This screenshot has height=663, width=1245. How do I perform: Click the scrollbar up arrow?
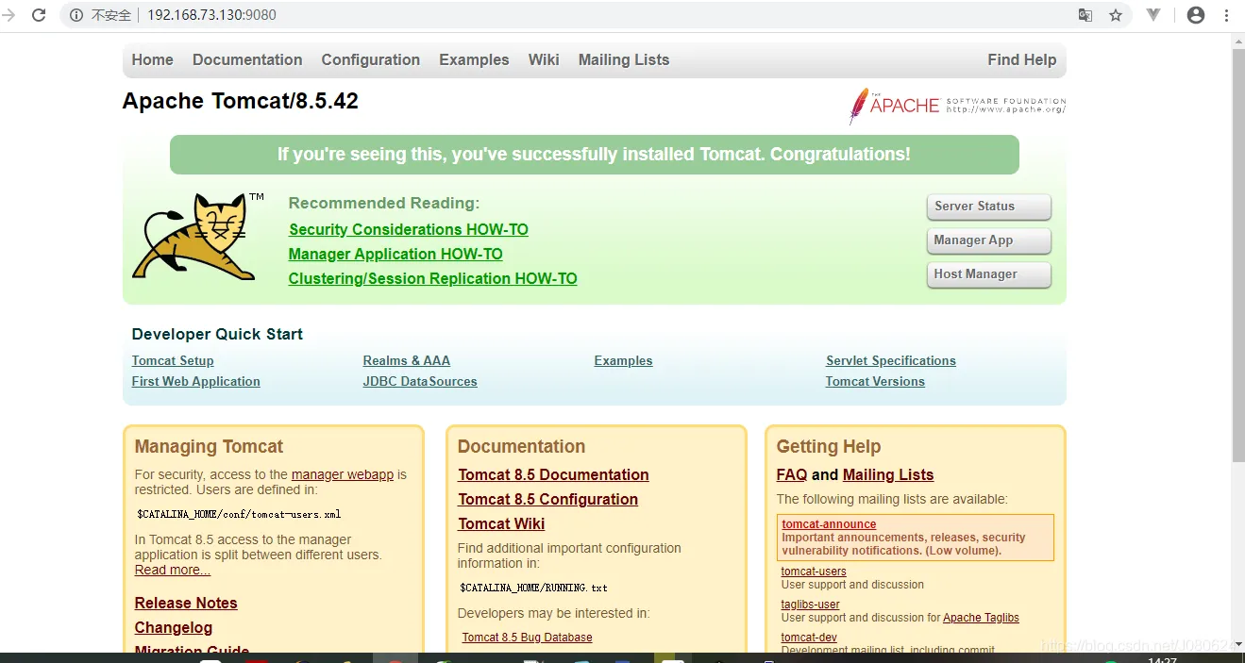1237,40
